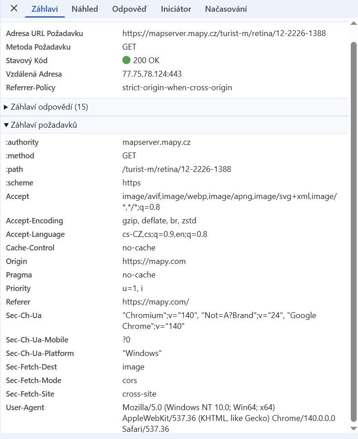
Task: Click the :path header value
Action: 177,169
